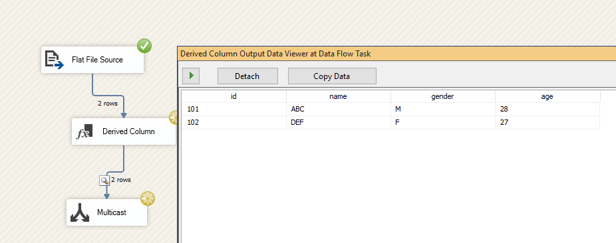Image resolution: width=616 pixels, height=243 pixels.
Task: Select the name column header
Action: click(338, 96)
